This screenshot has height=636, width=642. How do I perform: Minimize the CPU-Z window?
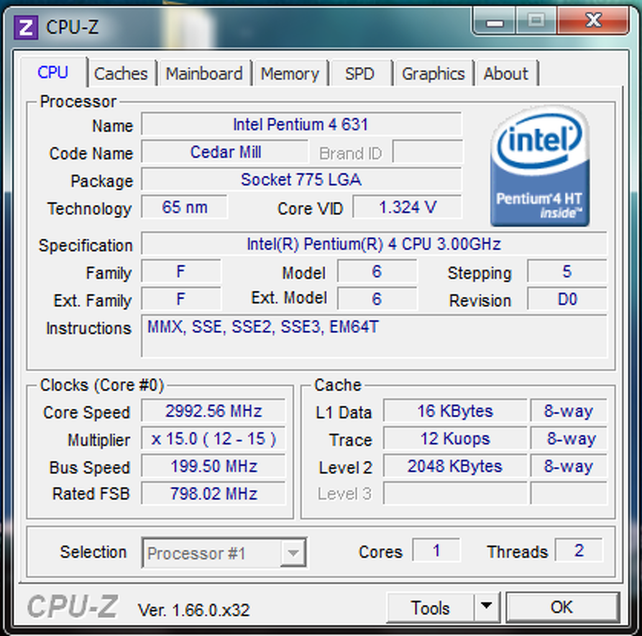click(495, 22)
